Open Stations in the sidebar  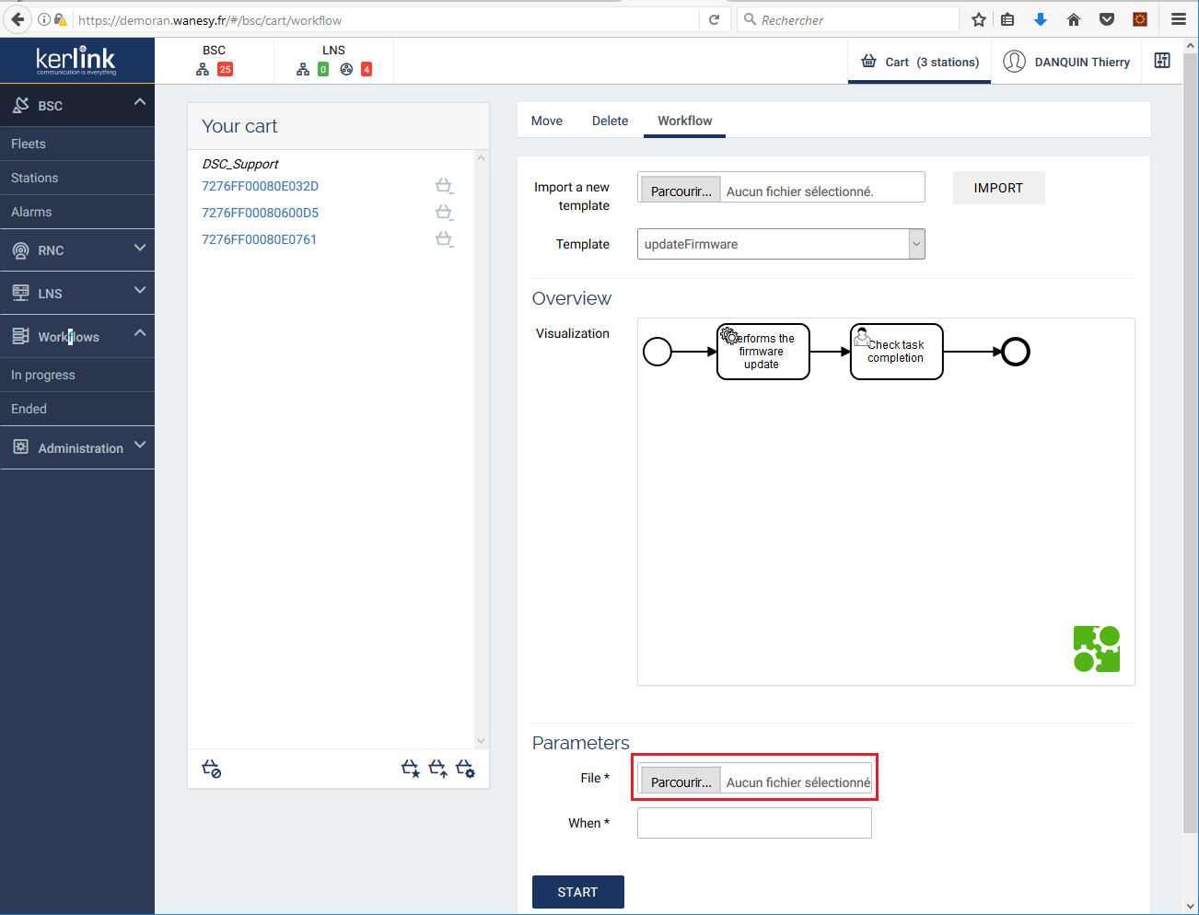pos(35,178)
